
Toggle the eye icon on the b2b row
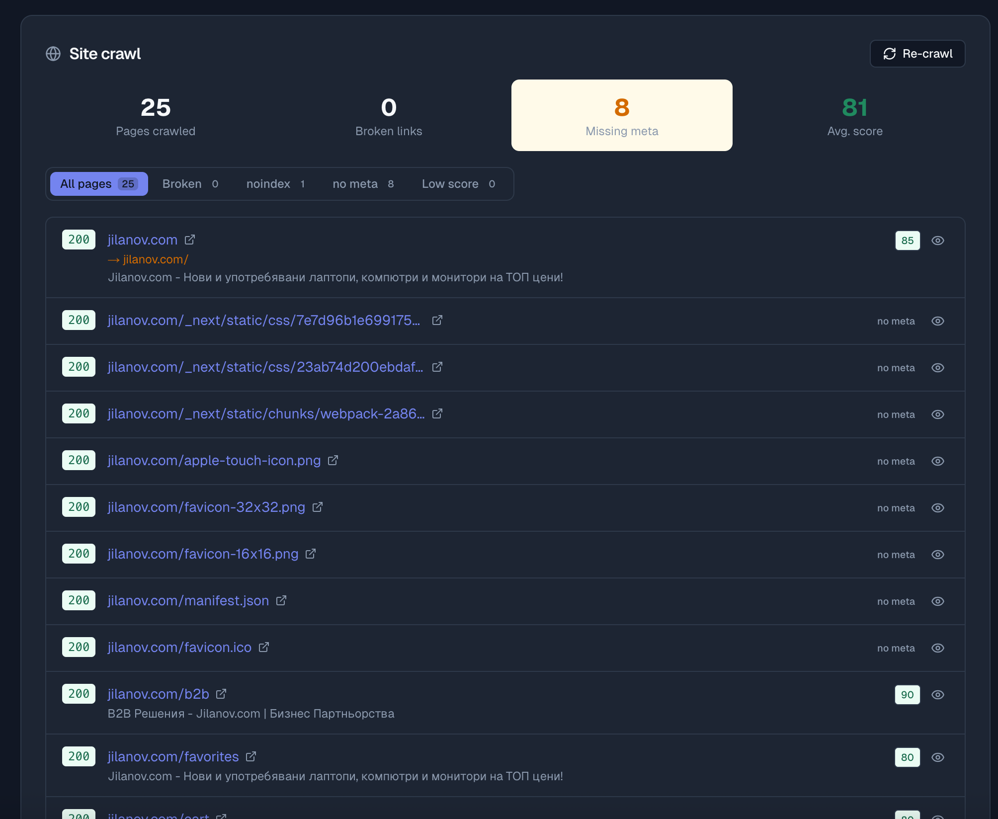point(938,695)
